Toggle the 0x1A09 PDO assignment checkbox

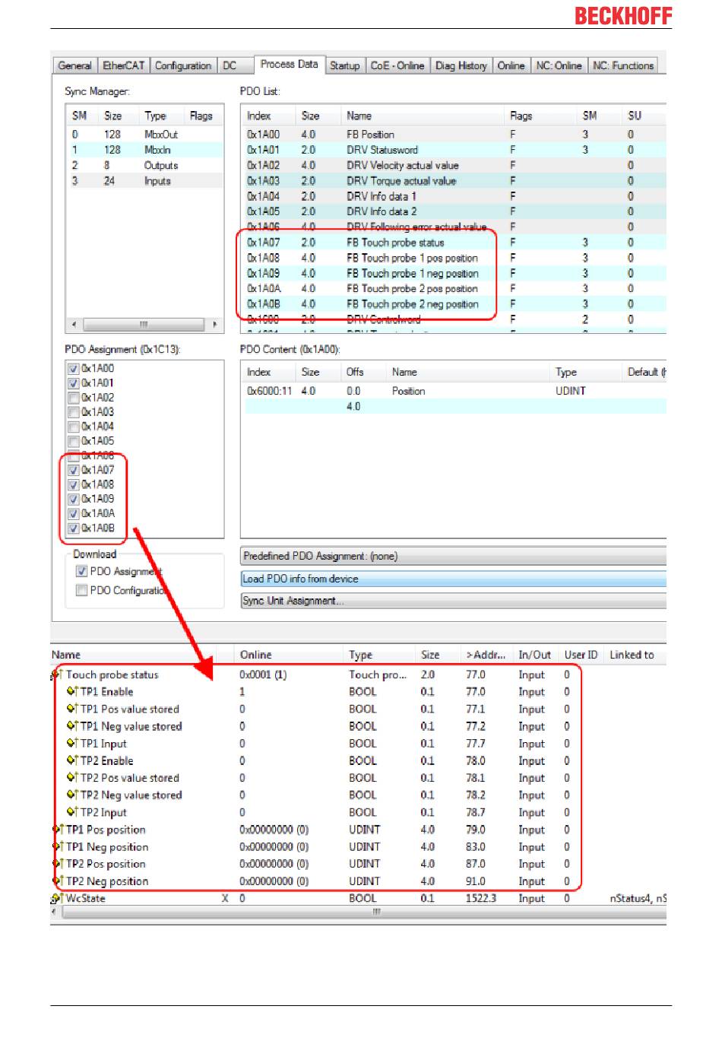click(x=74, y=499)
